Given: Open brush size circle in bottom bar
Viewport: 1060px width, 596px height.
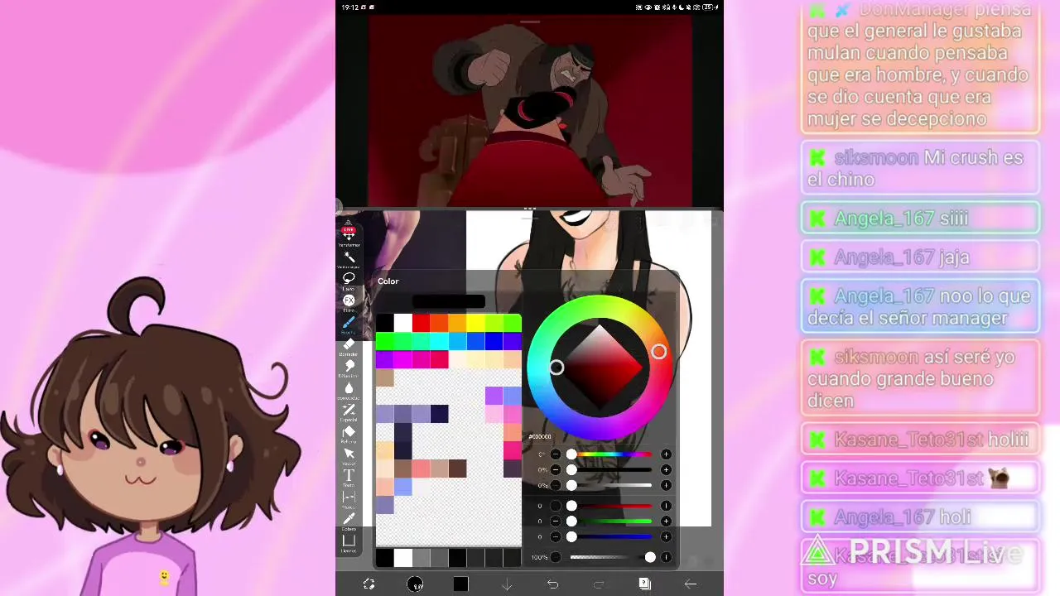Looking at the screenshot, I should click(415, 584).
